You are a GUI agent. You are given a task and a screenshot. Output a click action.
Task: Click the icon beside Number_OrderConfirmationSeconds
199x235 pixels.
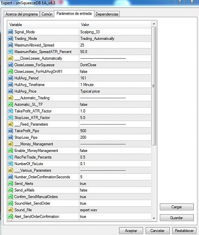[11, 177]
